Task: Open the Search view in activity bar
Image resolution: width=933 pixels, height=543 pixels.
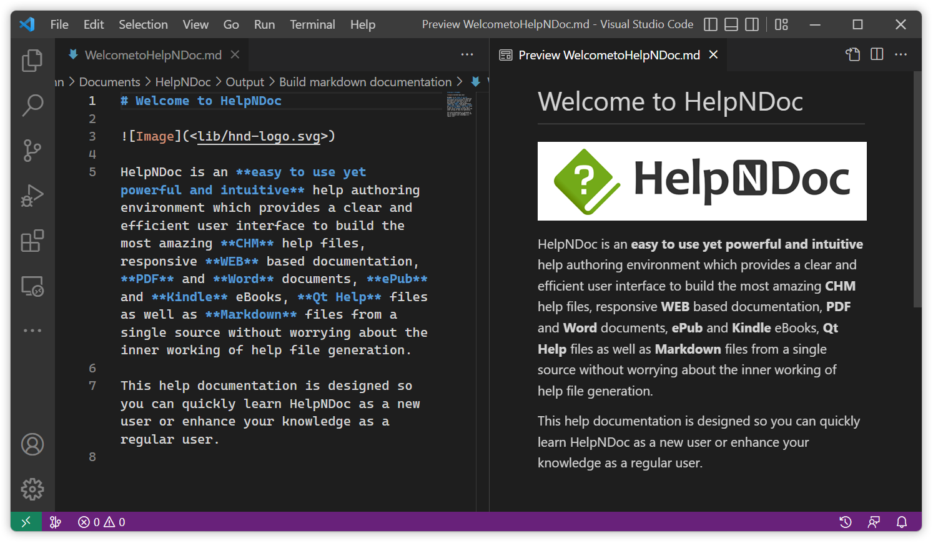Action: tap(32, 105)
